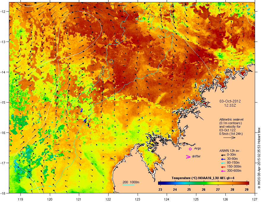Click the magenta Argo circle legend symbol
The image size is (261, 202).
pos(190,149)
